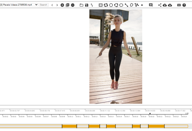Select the ellipse region shape tool

[121, 5]
